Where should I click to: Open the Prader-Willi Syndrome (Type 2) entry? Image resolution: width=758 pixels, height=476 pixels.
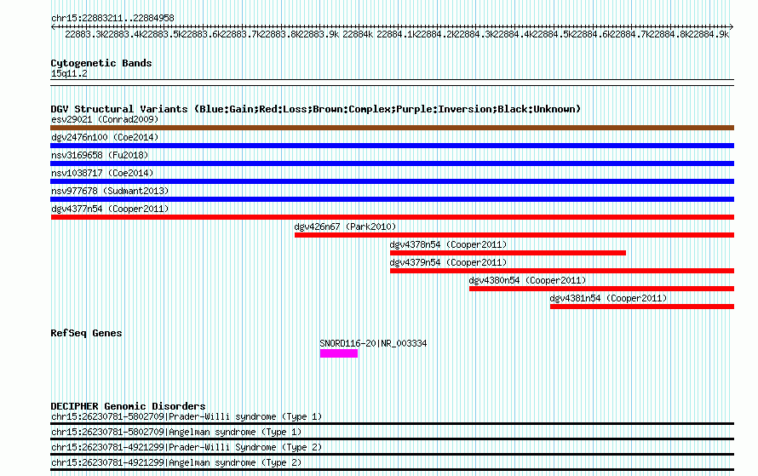(x=187, y=448)
